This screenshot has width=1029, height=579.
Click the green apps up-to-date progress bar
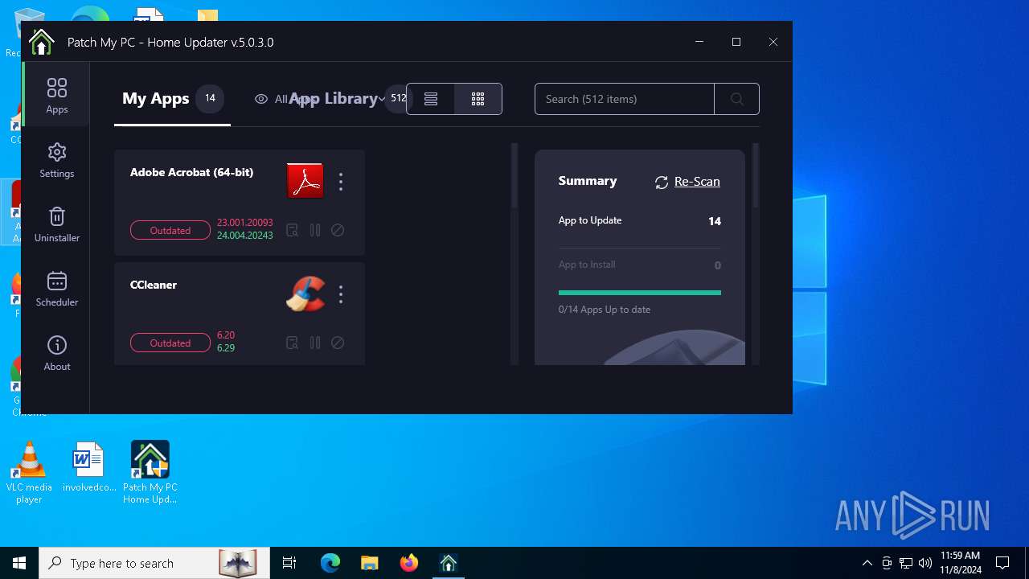coord(640,293)
